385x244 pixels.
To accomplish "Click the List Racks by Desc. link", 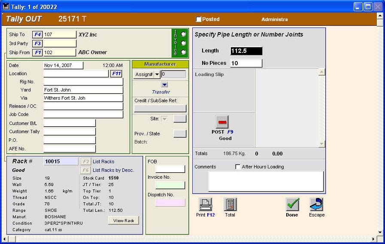I will pos(113,170).
